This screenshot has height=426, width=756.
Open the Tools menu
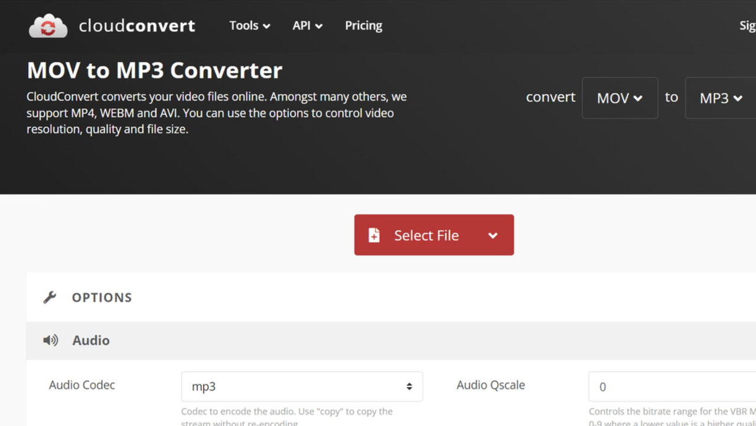point(245,25)
